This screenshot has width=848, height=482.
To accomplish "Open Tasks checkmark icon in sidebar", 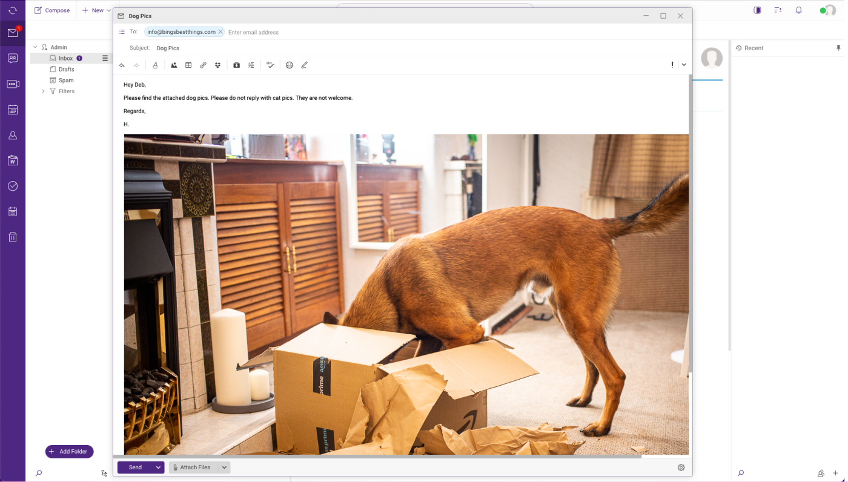I will [13, 186].
